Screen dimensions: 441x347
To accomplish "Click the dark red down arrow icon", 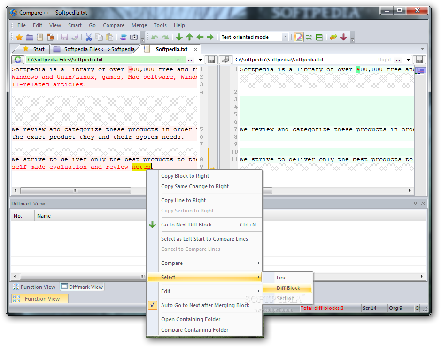I will pos(343,37).
